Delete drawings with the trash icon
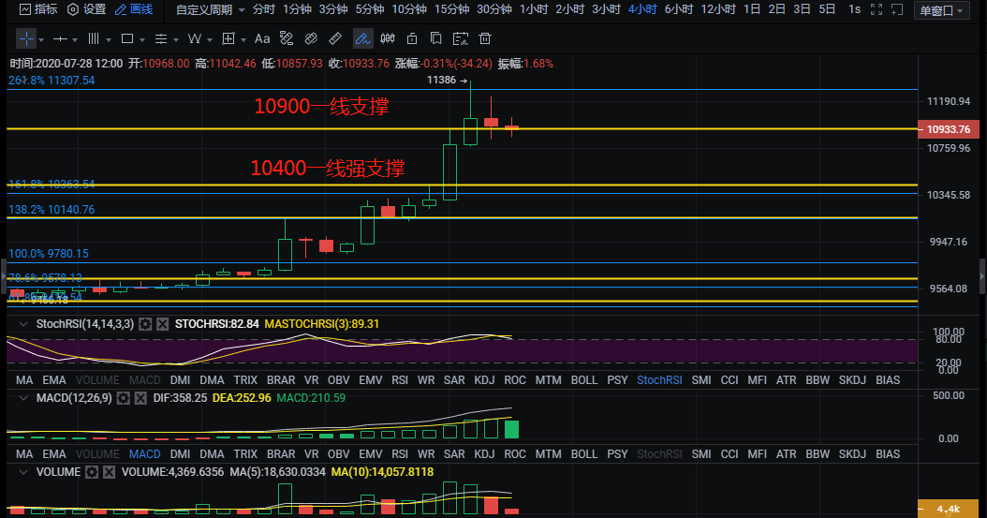The width and height of the screenshot is (987, 518). click(x=485, y=39)
